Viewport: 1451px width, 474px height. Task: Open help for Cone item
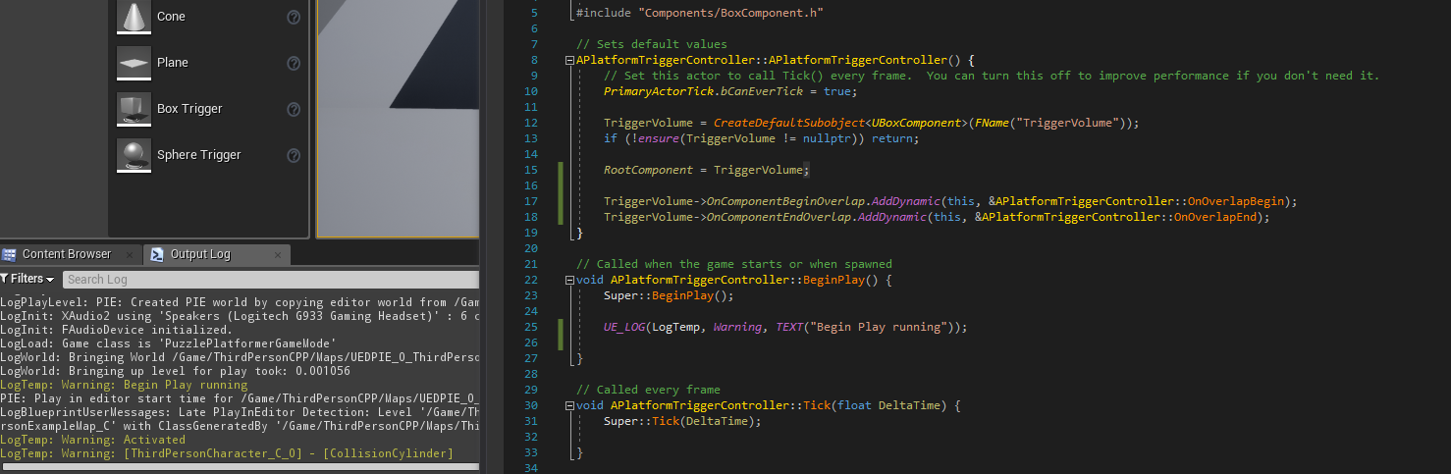point(294,18)
